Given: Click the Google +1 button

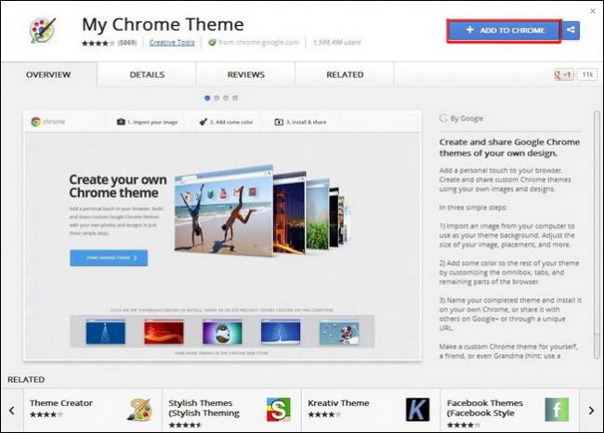Looking at the screenshot, I should [x=563, y=74].
